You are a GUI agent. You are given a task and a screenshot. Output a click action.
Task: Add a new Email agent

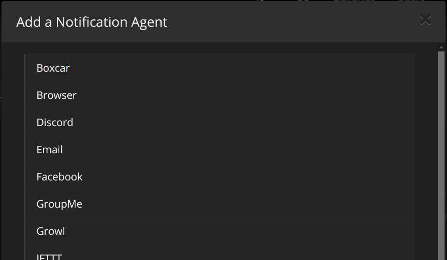point(220,149)
